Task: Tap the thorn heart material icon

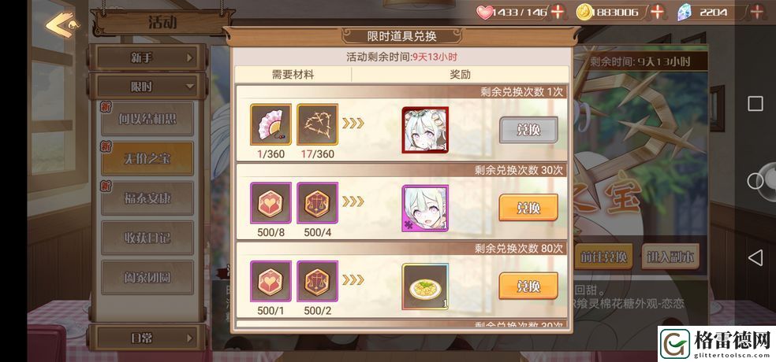Action: tap(317, 124)
